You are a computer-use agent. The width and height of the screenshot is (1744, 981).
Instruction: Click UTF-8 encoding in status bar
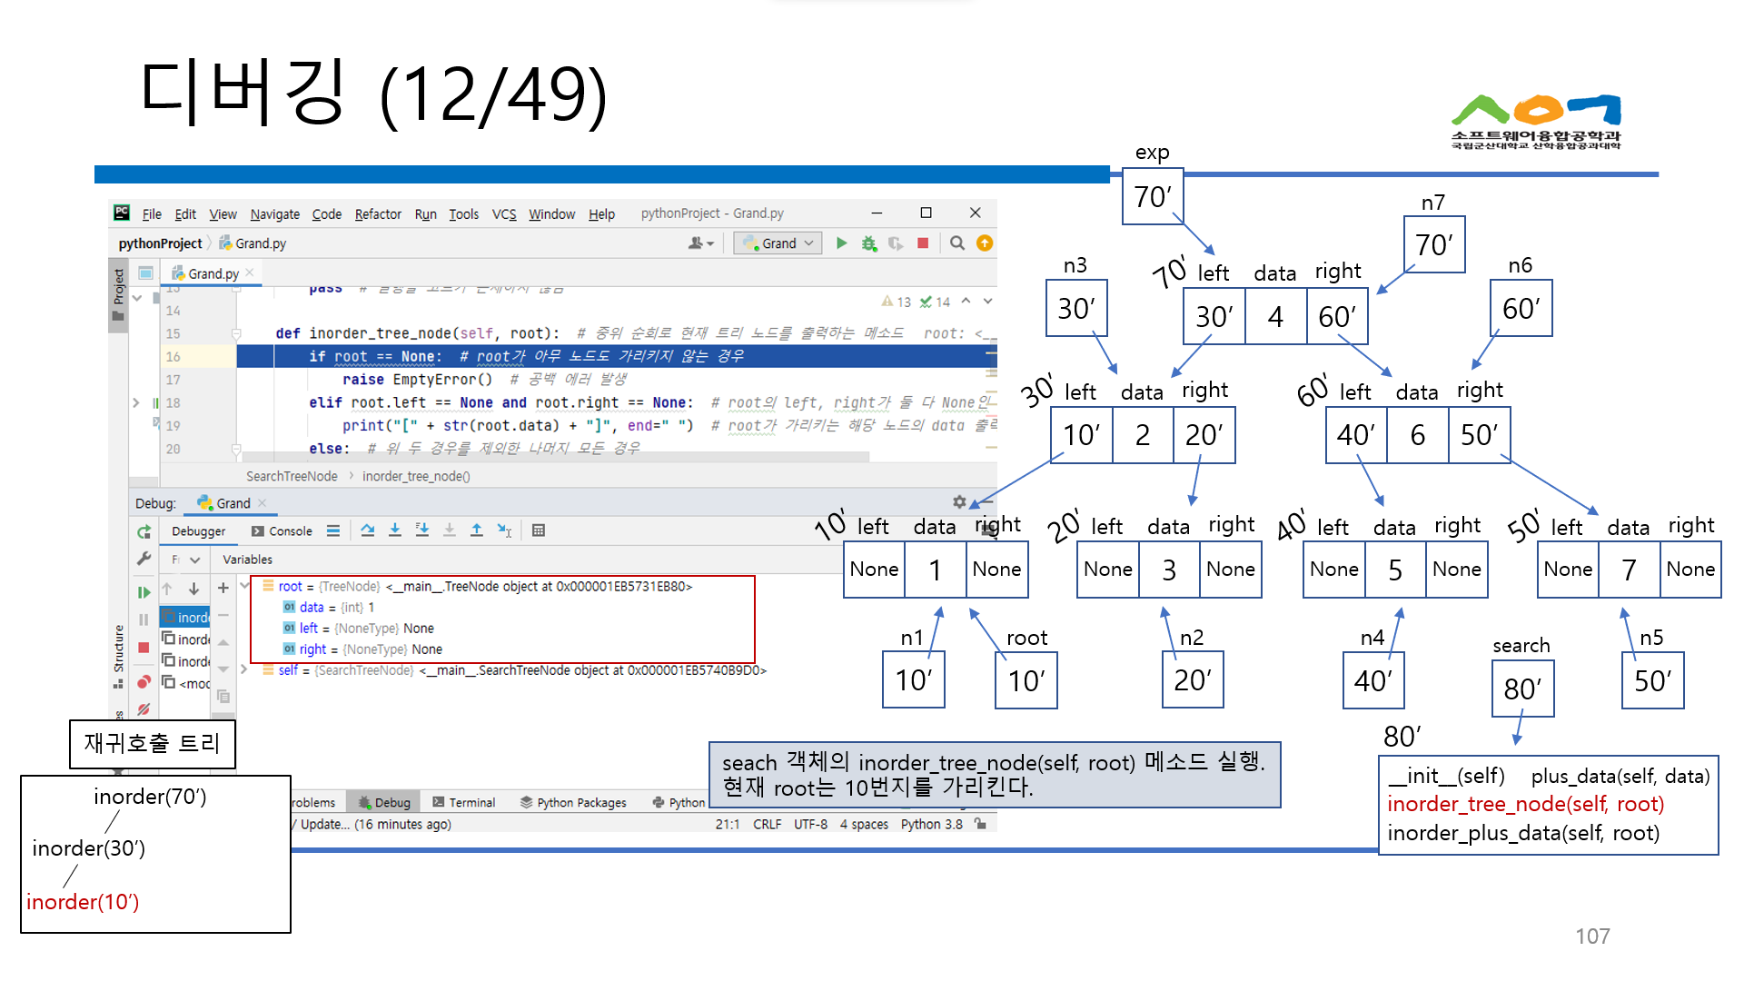click(810, 824)
